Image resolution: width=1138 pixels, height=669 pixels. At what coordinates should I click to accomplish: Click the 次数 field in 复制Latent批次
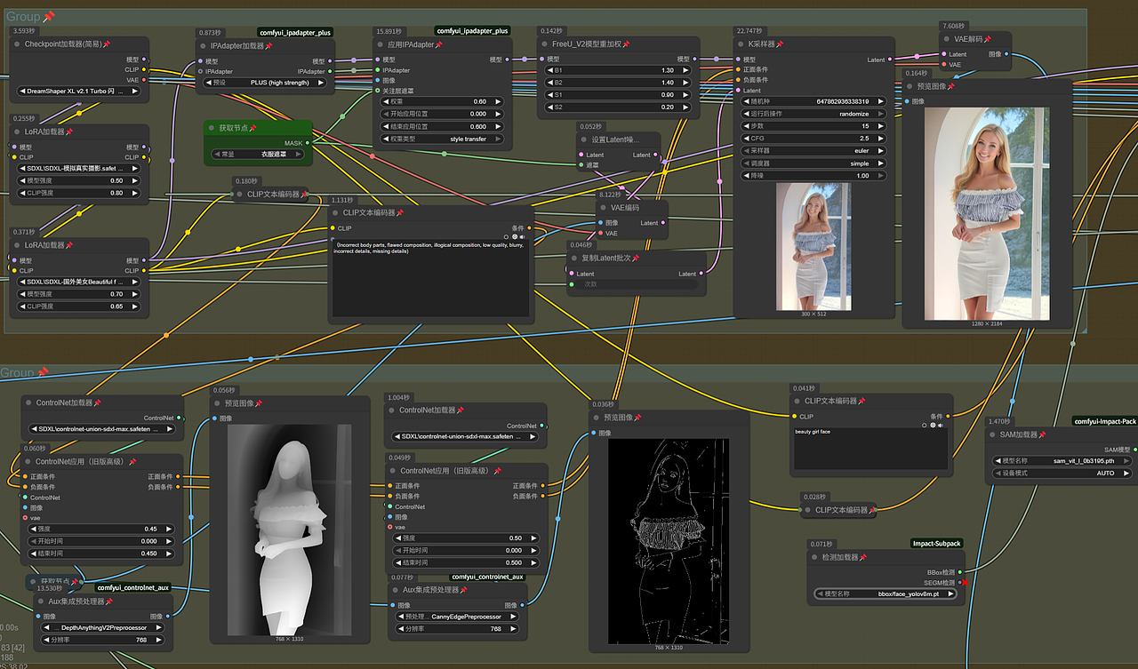pos(637,284)
